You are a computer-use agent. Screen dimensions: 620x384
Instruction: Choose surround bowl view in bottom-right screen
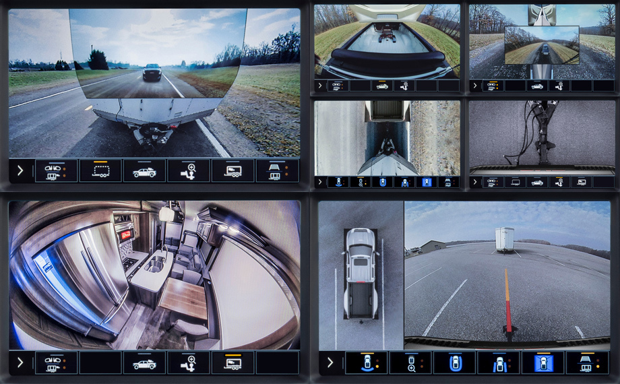pos(454,363)
